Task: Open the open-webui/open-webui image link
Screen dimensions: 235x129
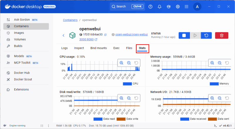Action: point(132,34)
